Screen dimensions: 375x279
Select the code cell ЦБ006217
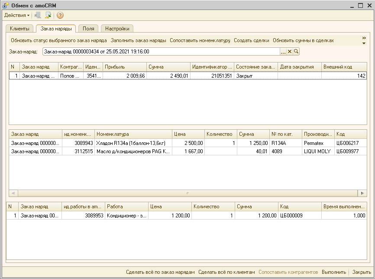point(351,143)
